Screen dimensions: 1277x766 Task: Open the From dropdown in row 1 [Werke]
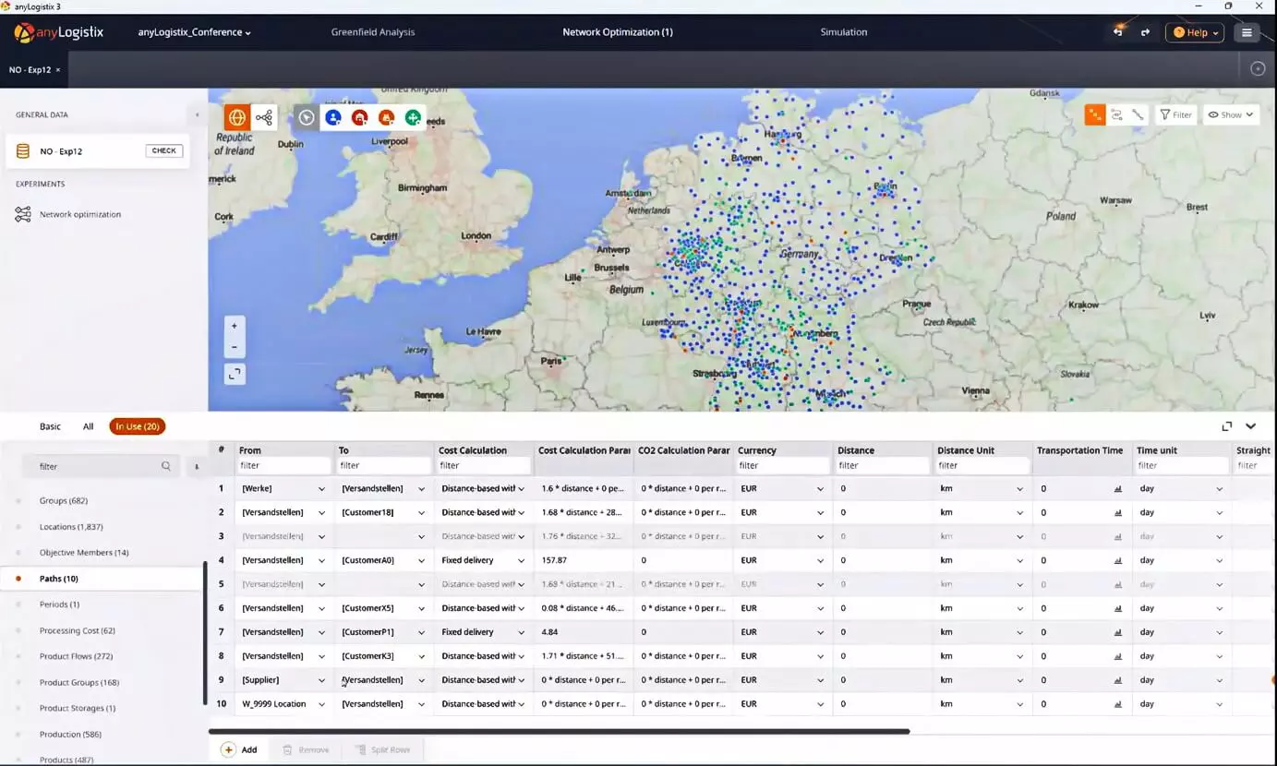tap(322, 488)
